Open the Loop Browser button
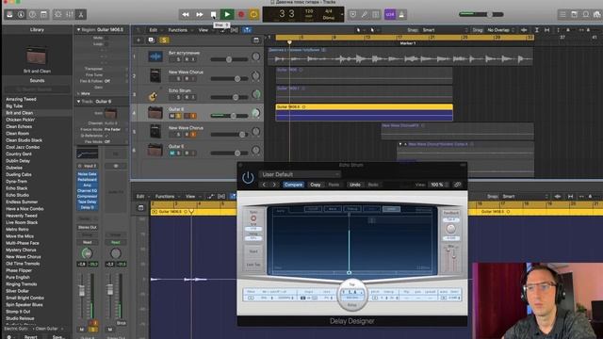Screen dimensions: 603x339 click(586, 15)
